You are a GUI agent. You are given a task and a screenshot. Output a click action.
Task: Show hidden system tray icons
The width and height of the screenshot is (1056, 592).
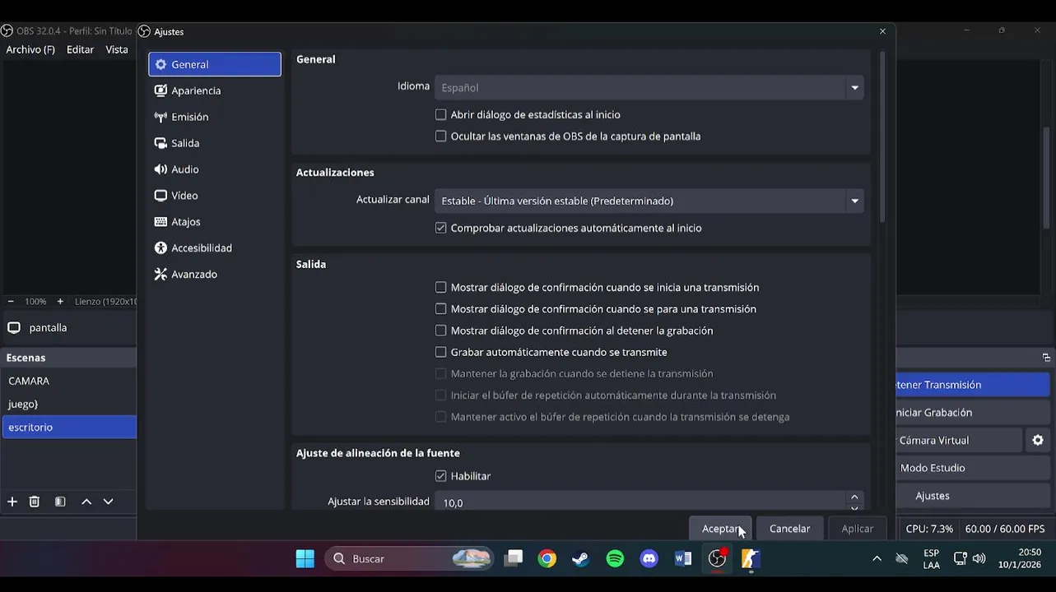tap(877, 559)
